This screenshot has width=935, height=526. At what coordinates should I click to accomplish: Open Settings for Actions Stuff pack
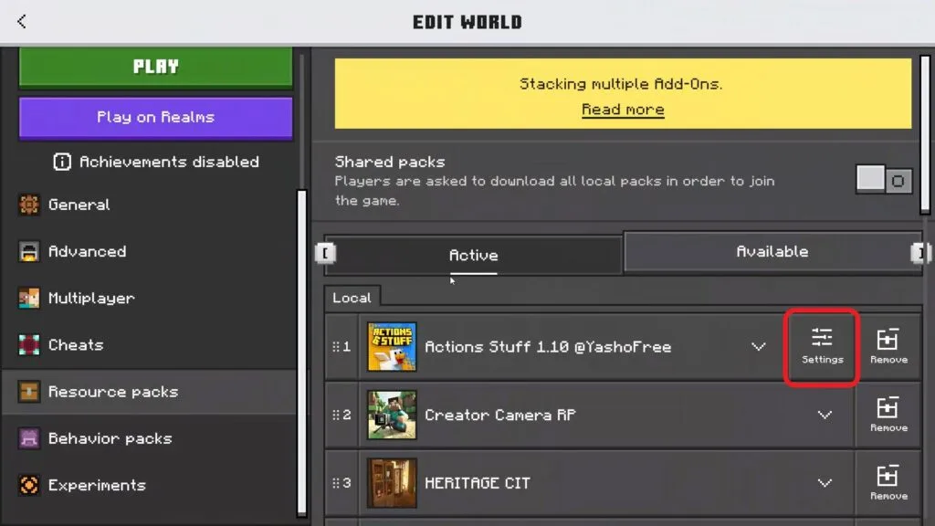(822, 347)
